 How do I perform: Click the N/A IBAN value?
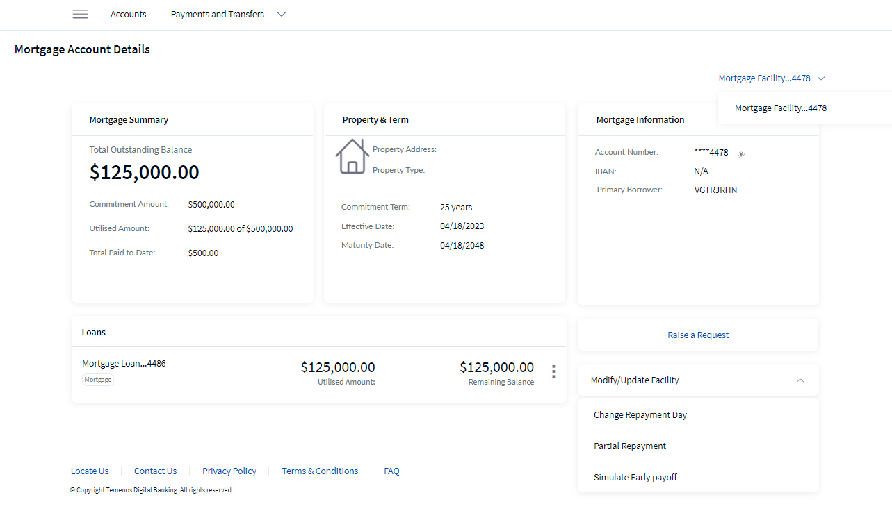[701, 171]
